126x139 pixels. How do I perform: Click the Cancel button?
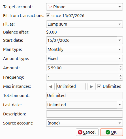(87, 132)
